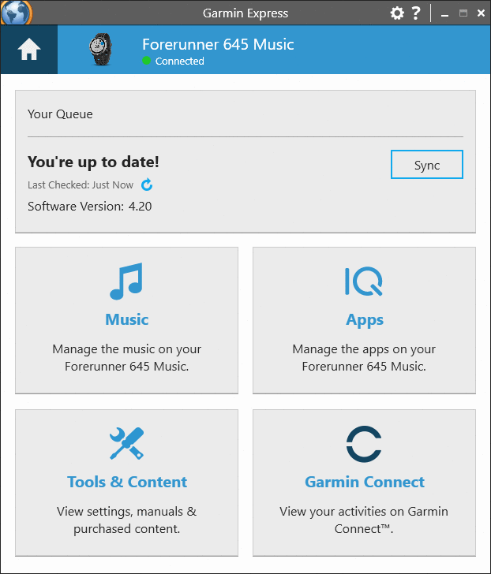Click the 'Your Queue' label

[60, 114]
